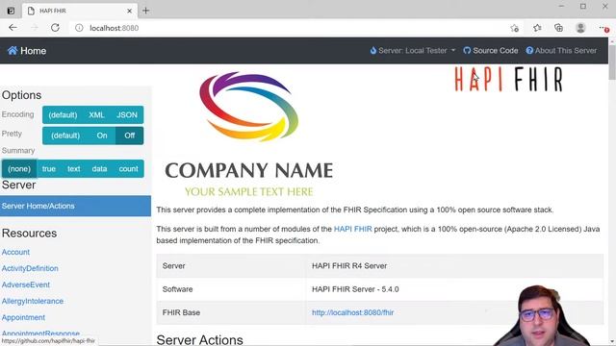This screenshot has height=346, width=616.
Task: Click the COMPANY NAME swirl logo
Action: click(248, 106)
